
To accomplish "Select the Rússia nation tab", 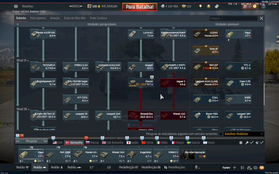I will (x=92, y=143).
